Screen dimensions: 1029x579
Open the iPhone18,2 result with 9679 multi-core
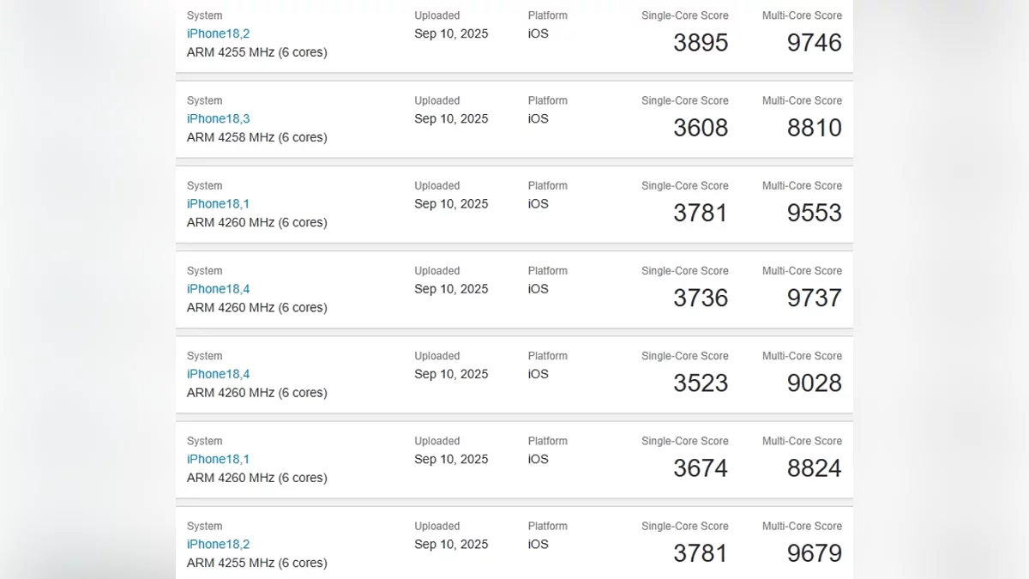[218, 544]
